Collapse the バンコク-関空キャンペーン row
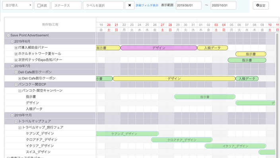 point(20,91)
